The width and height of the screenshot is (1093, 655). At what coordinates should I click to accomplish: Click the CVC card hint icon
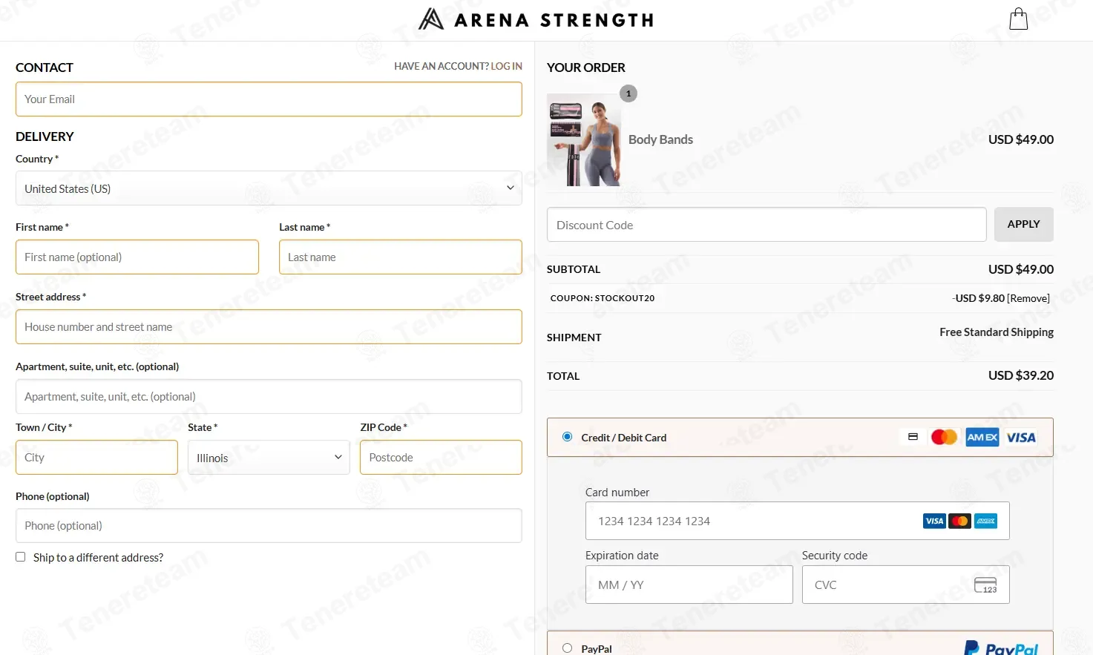coord(985,585)
